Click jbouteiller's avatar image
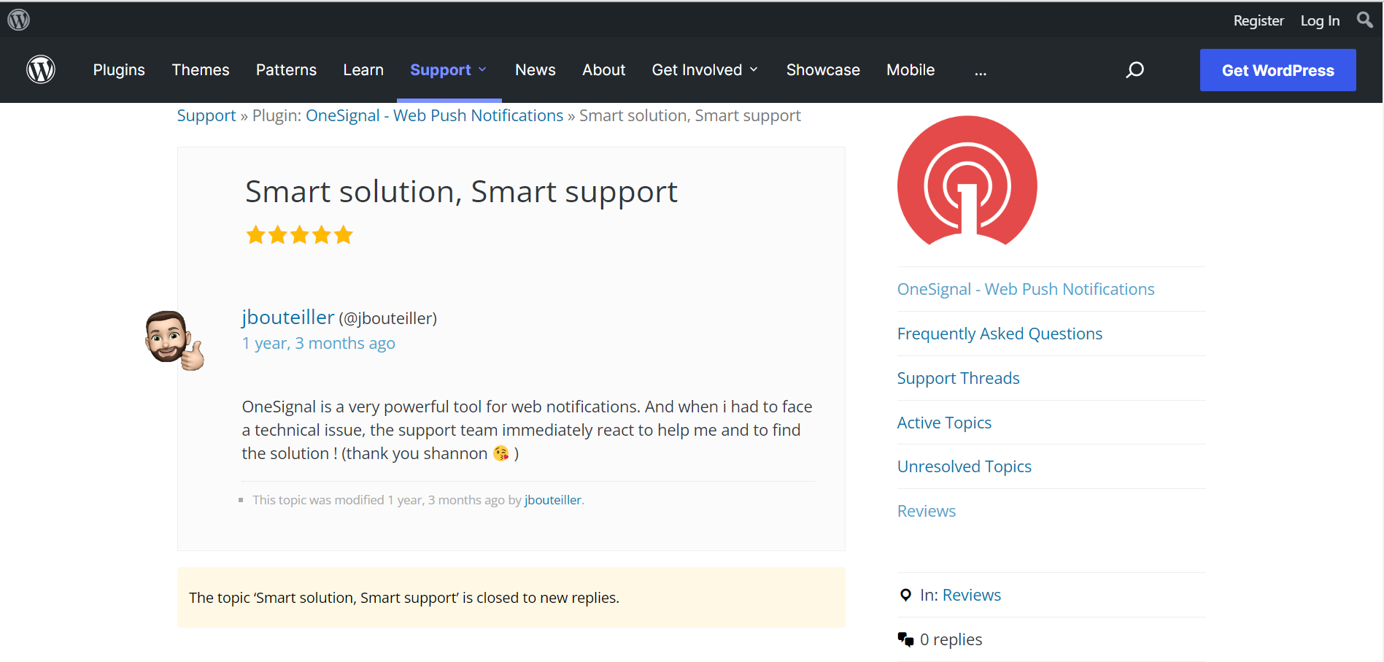The image size is (1384, 662). coord(174,340)
